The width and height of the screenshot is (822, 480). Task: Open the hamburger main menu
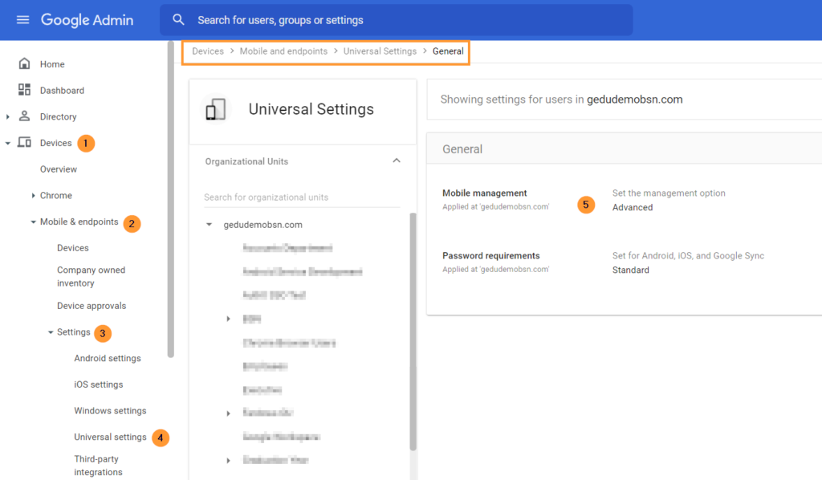[22, 20]
